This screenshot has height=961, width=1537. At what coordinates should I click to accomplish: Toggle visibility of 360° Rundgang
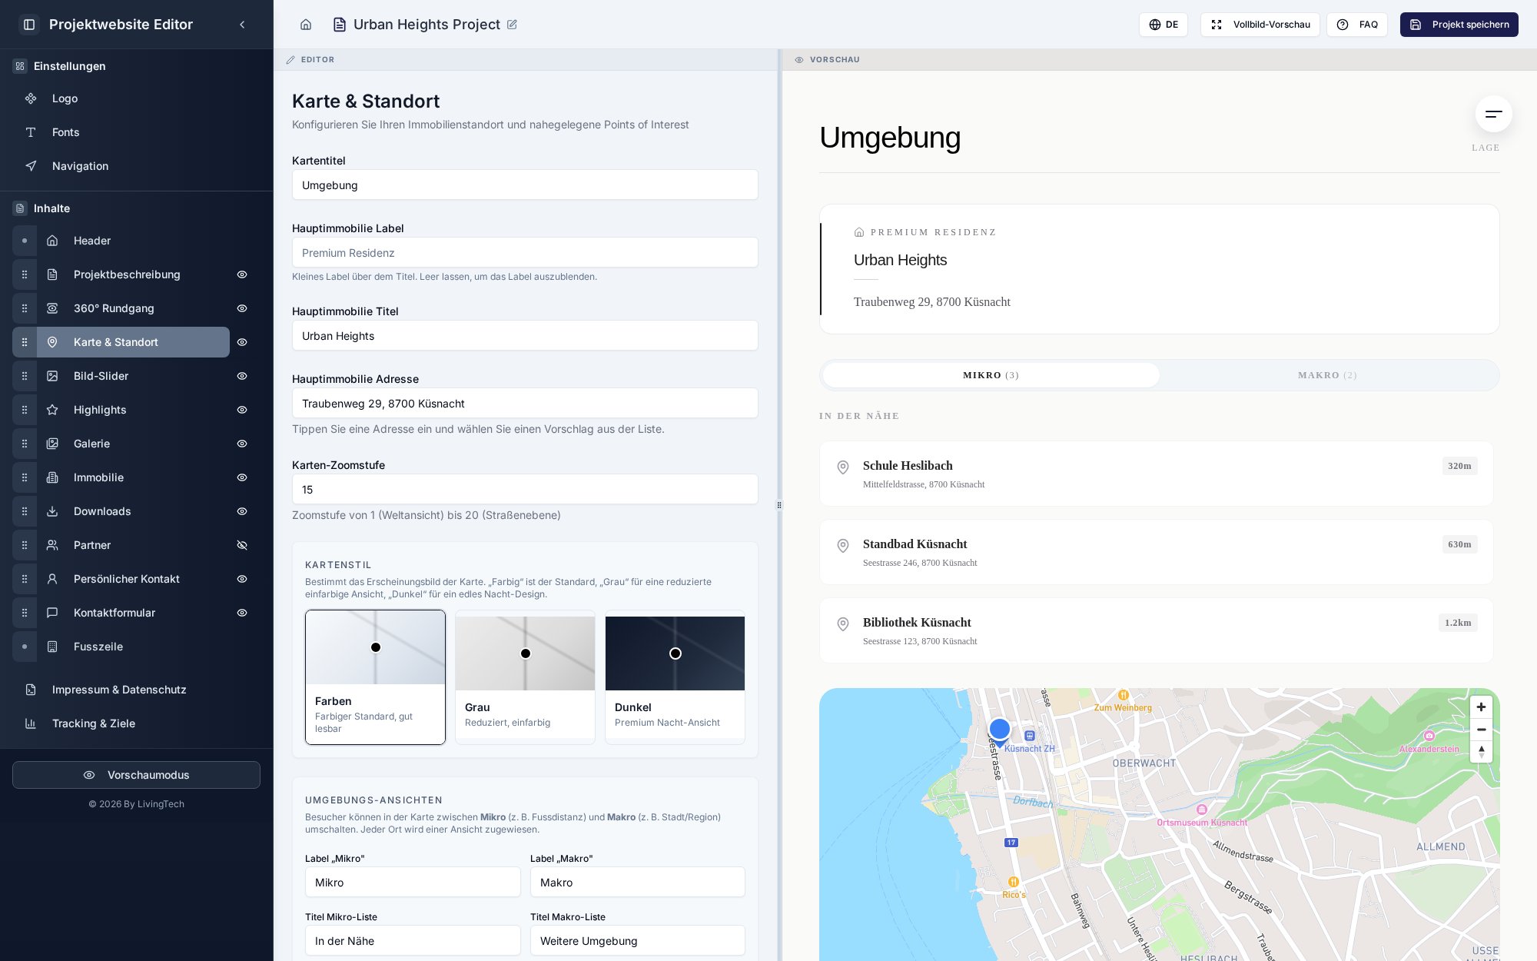coord(242,308)
